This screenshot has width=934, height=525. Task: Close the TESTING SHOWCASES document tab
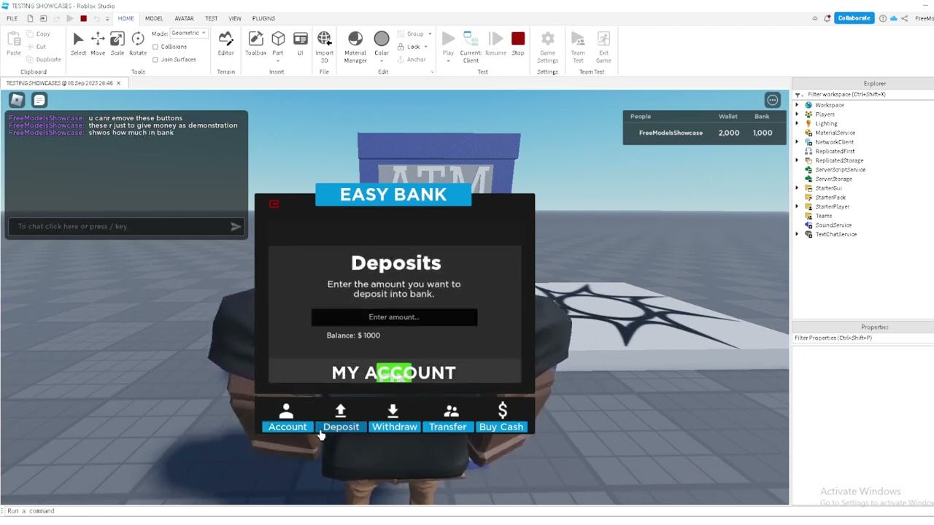coord(119,83)
